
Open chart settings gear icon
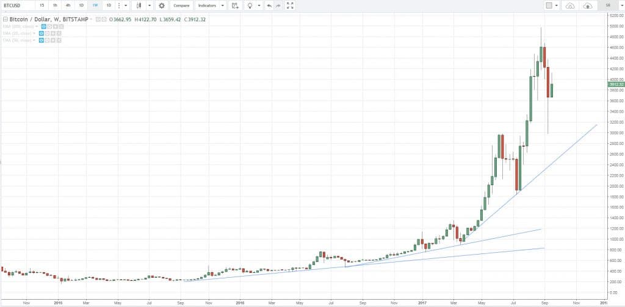162,5
